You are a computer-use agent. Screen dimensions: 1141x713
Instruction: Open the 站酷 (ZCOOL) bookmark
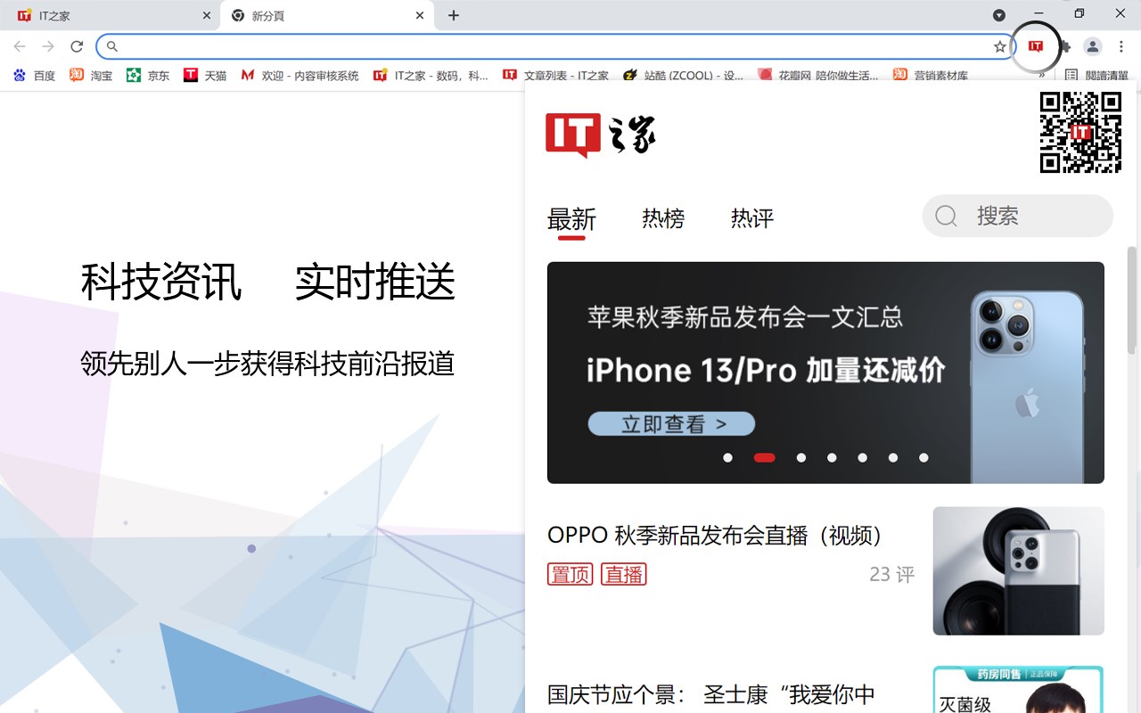point(684,76)
